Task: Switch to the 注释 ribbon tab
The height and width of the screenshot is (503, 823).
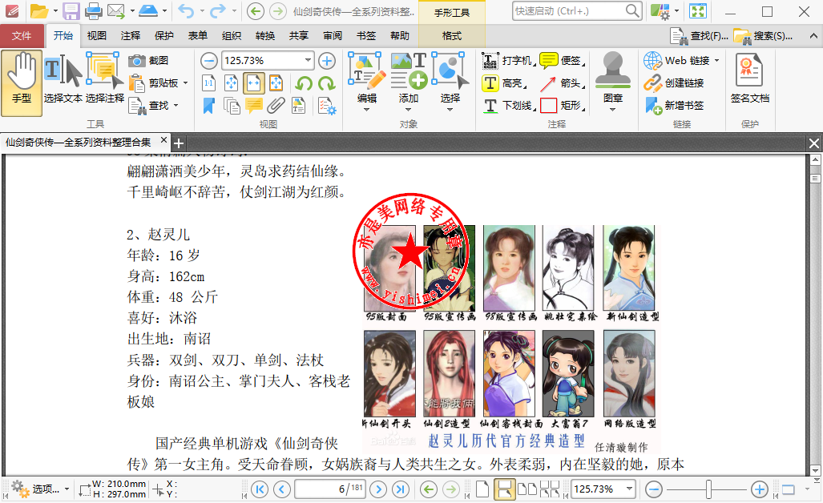Action: click(x=130, y=36)
